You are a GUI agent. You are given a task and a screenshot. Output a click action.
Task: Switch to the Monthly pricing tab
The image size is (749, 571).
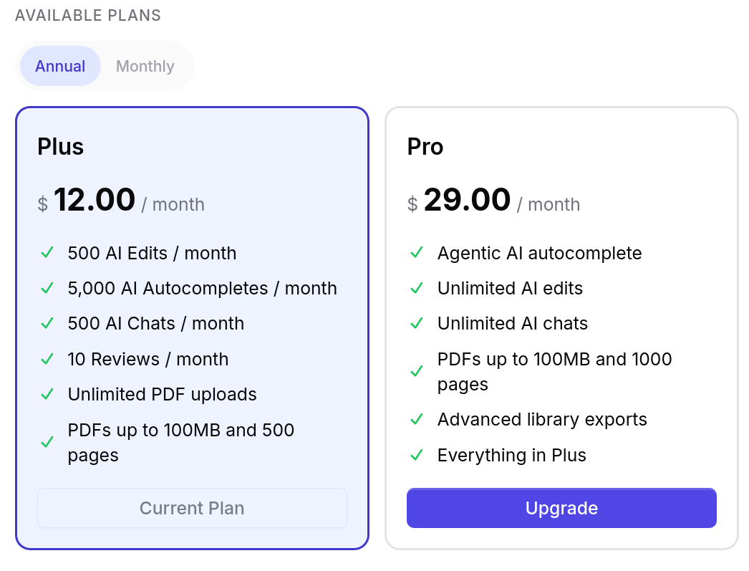pos(145,66)
